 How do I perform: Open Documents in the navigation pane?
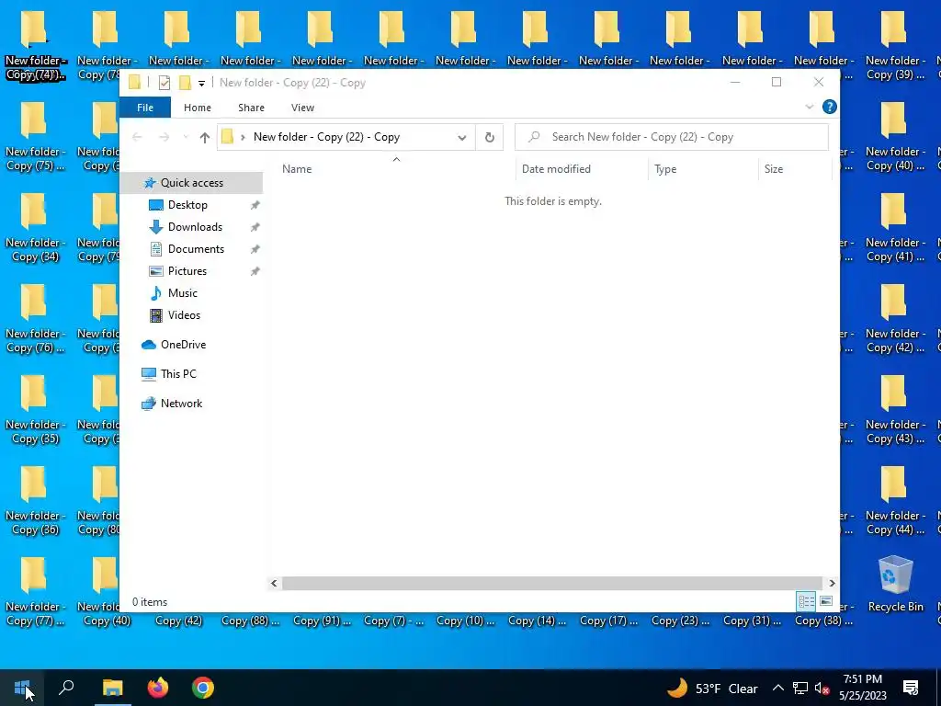(x=196, y=248)
